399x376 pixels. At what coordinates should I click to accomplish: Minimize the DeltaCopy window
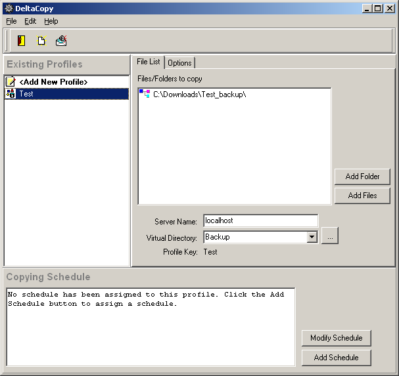367,9
